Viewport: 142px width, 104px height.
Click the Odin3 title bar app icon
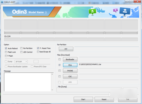point(2,2)
